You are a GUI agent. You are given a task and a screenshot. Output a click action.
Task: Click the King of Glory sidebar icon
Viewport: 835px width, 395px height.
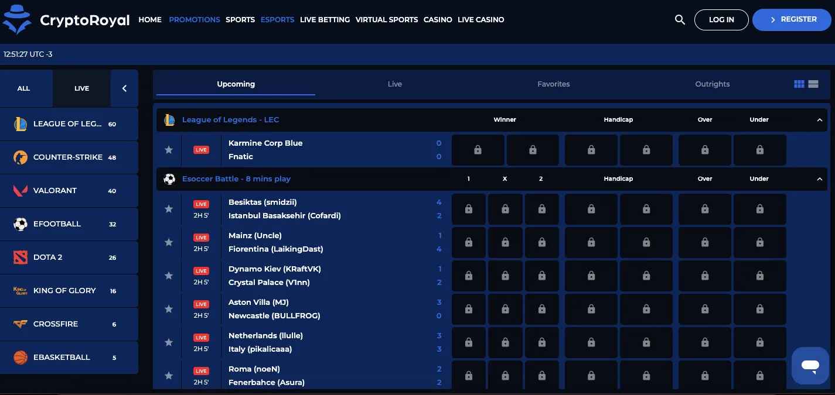pos(21,290)
